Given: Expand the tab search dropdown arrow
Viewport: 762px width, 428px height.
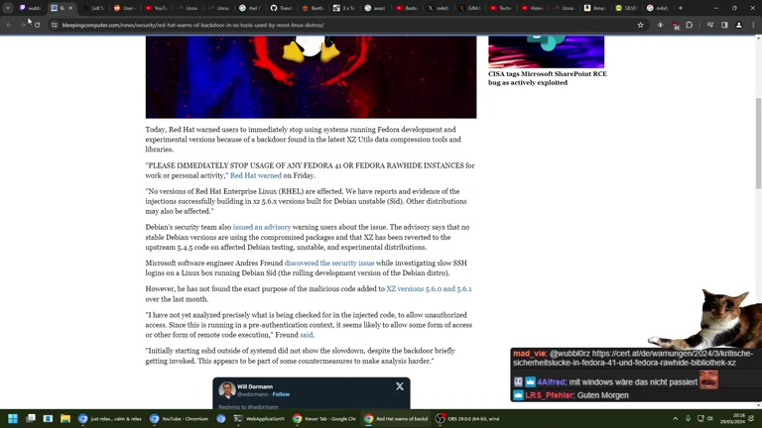Looking at the screenshot, I should (x=7, y=8).
